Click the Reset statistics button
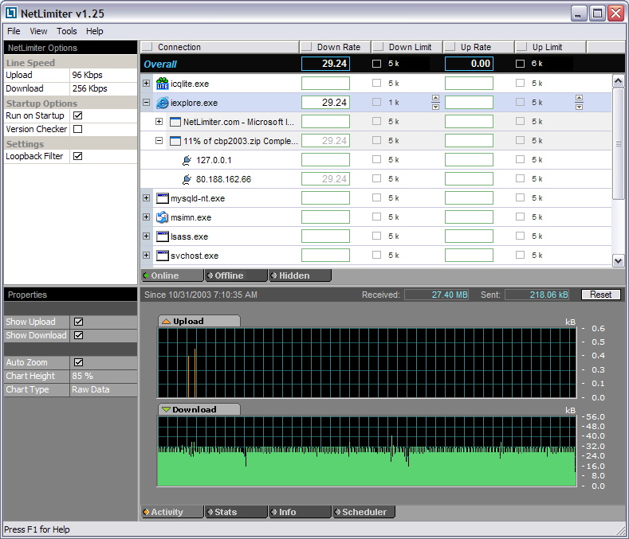Image resolution: width=629 pixels, height=539 pixels. (600, 295)
